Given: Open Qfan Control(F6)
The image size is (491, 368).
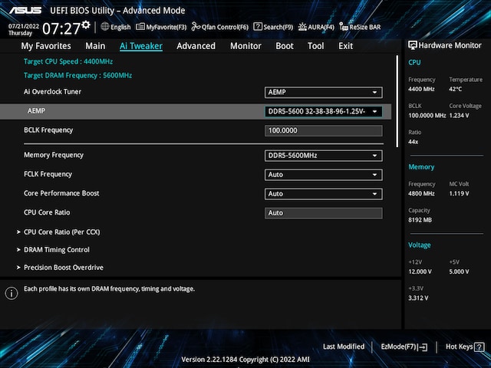Looking at the screenshot, I should coord(220,27).
